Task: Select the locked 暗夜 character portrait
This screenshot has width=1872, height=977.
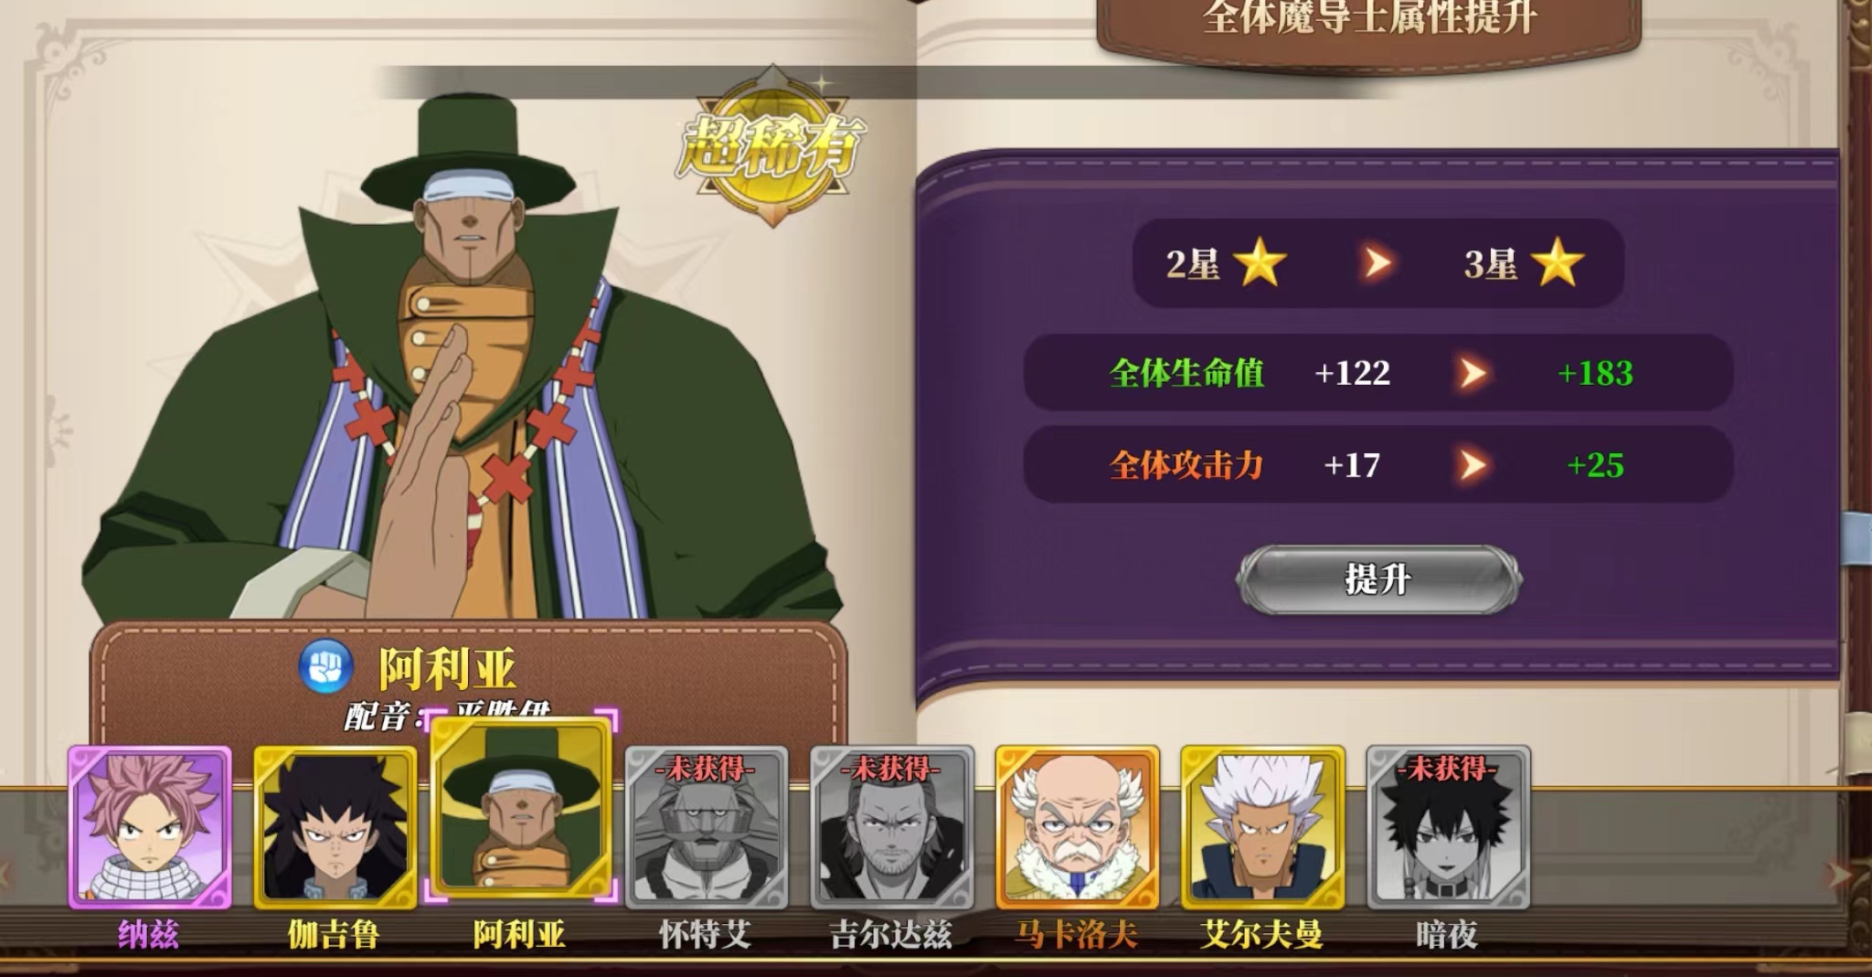Action: point(1448,827)
